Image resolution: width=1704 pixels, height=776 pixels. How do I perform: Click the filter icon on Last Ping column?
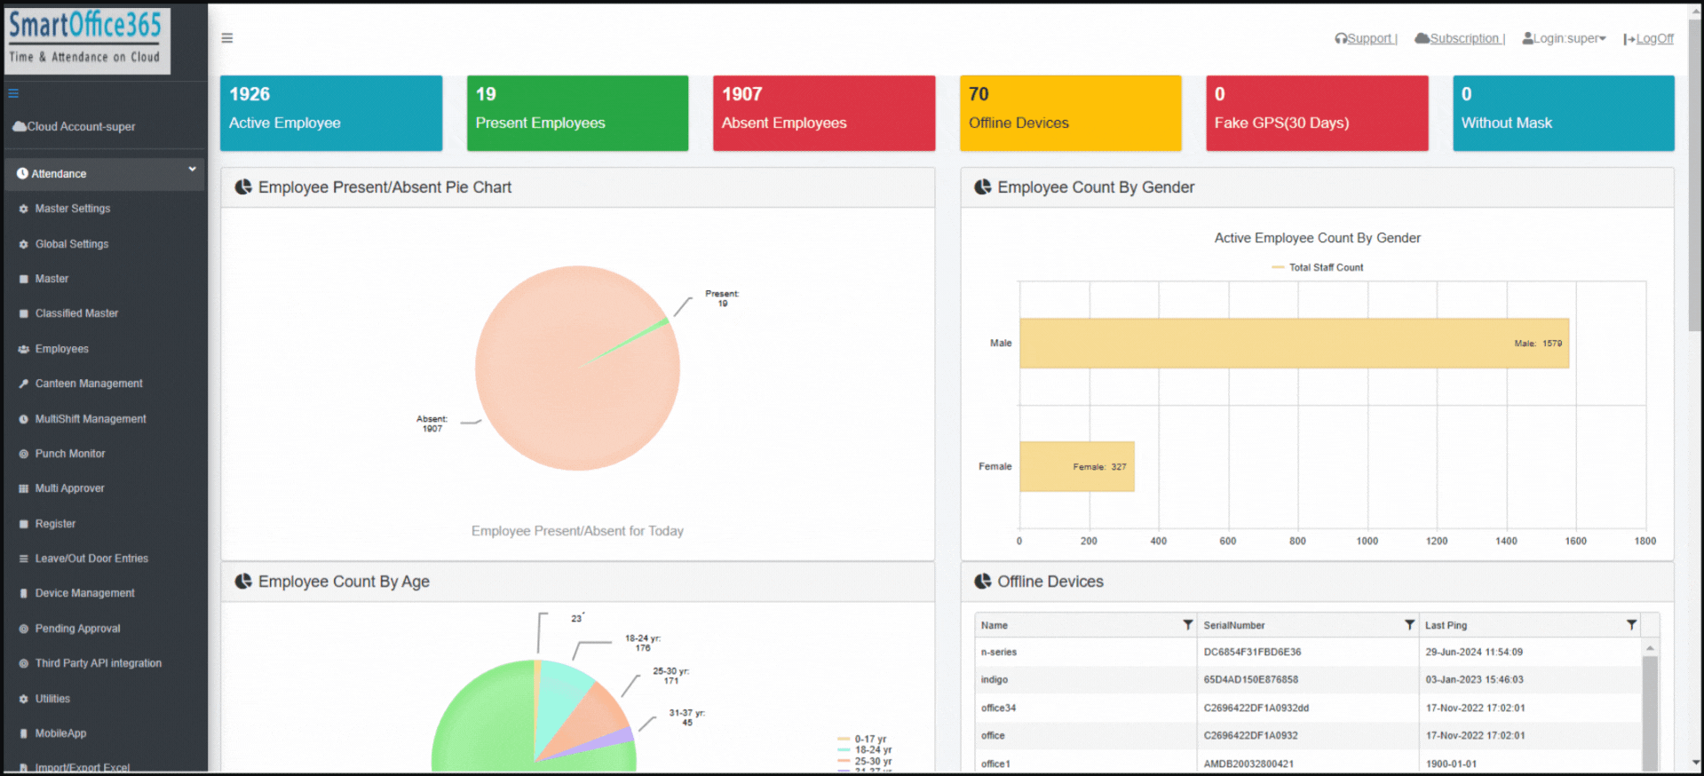click(x=1631, y=625)
